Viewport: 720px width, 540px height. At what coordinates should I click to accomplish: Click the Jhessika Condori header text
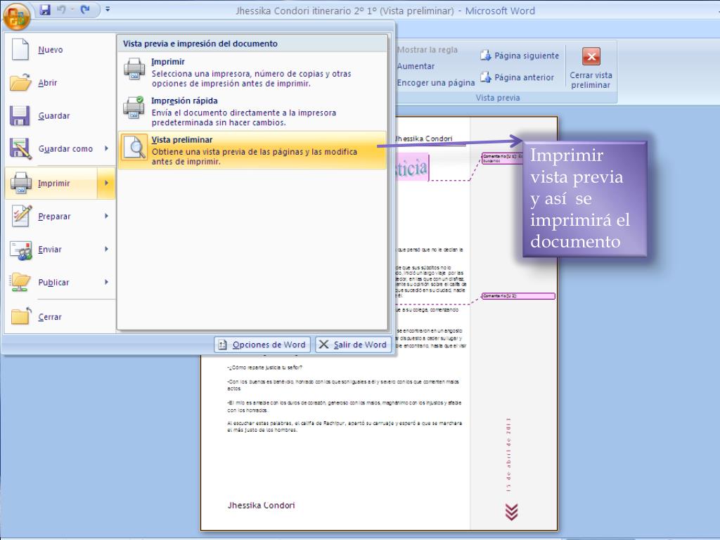(x=424, y=139)
